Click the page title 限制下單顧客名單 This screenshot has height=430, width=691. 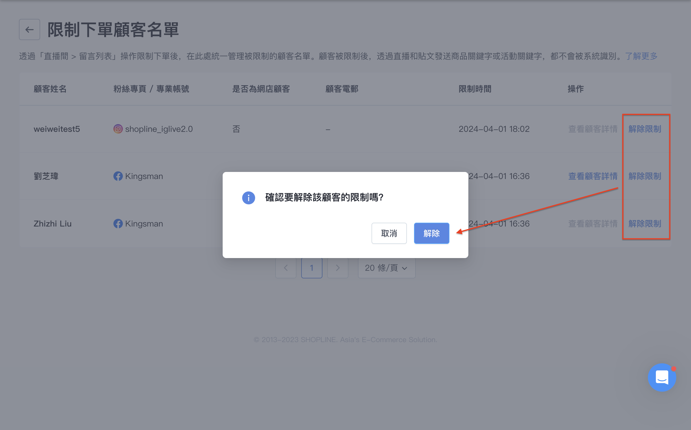pyautogui.click(x=113, y=29)
